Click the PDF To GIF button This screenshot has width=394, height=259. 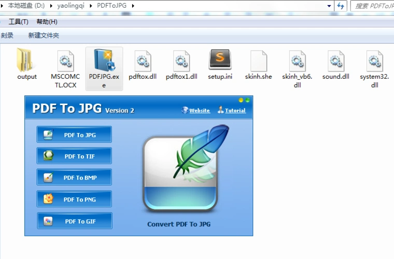click(75, 221)
